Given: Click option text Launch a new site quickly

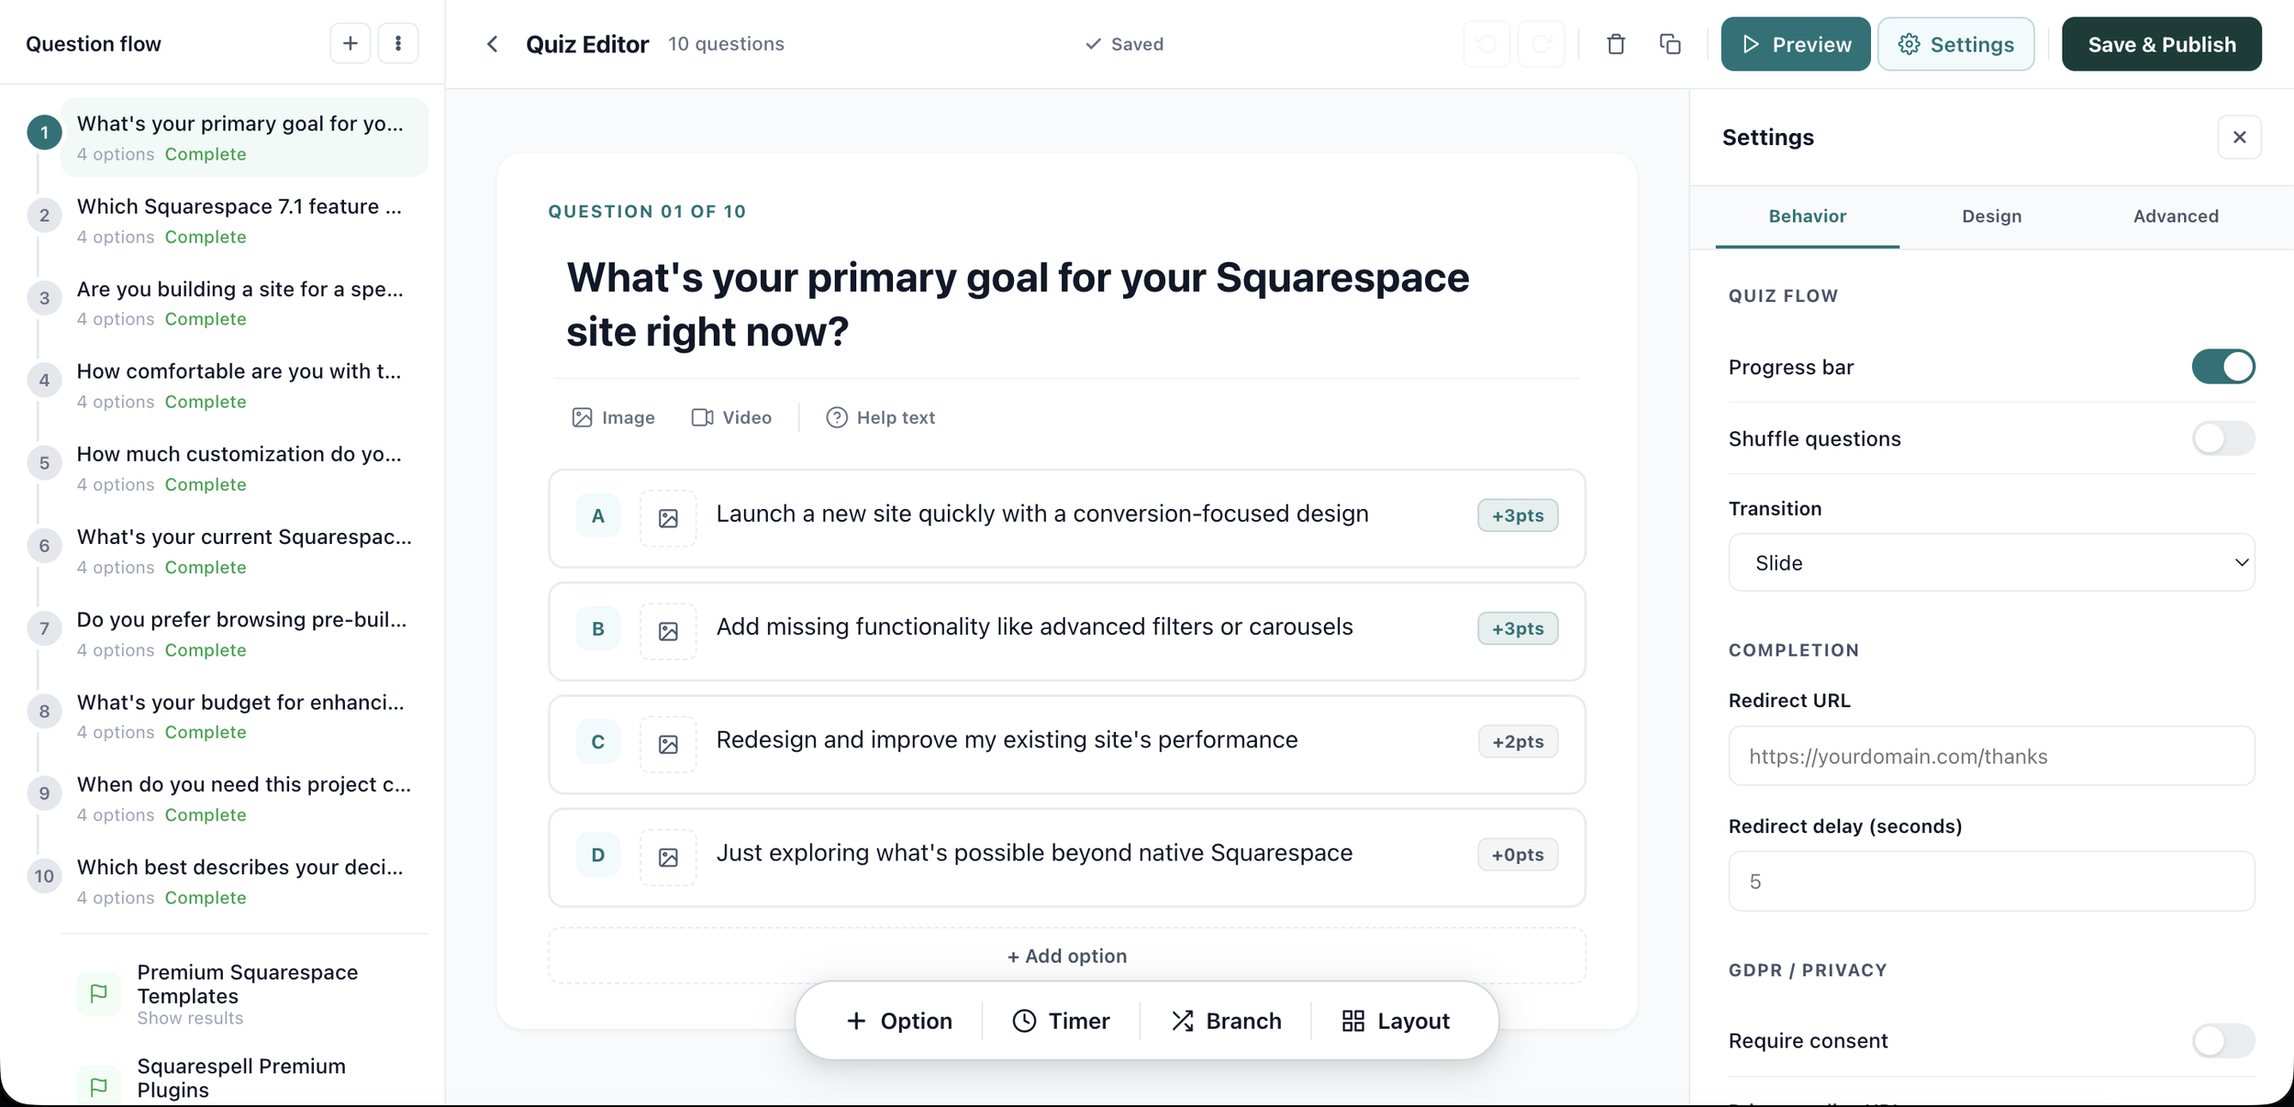Looking at the screenshot, I should (x=1041, y=514).
